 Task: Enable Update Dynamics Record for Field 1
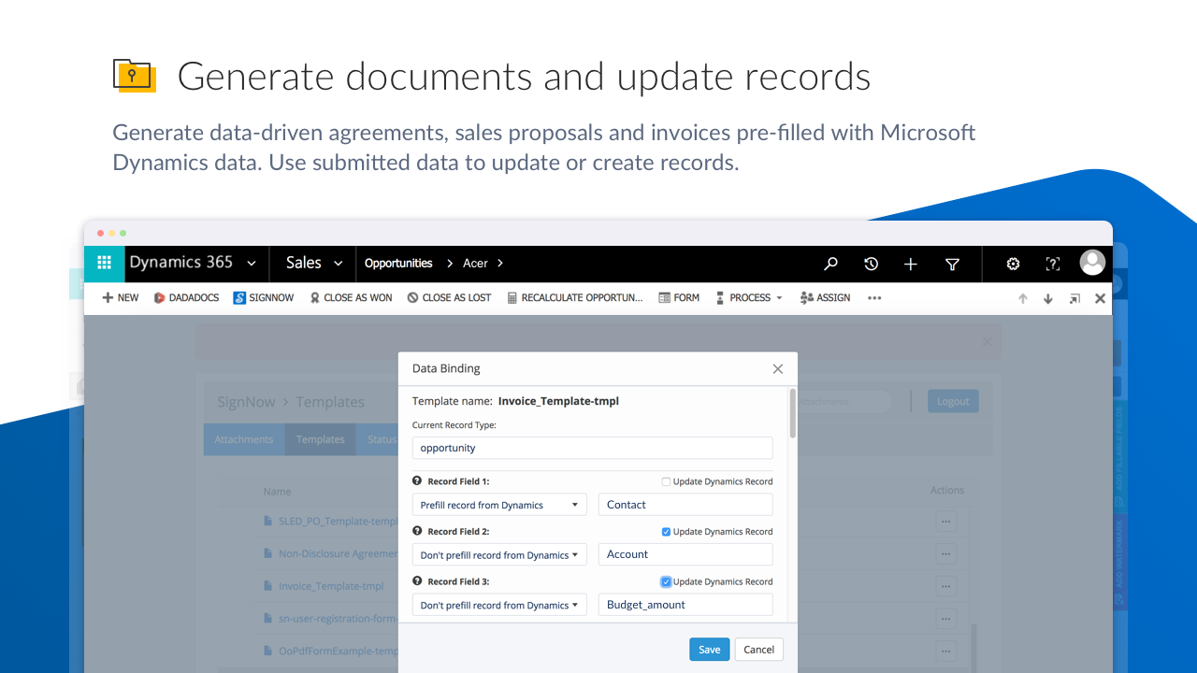tap(666, 481)
